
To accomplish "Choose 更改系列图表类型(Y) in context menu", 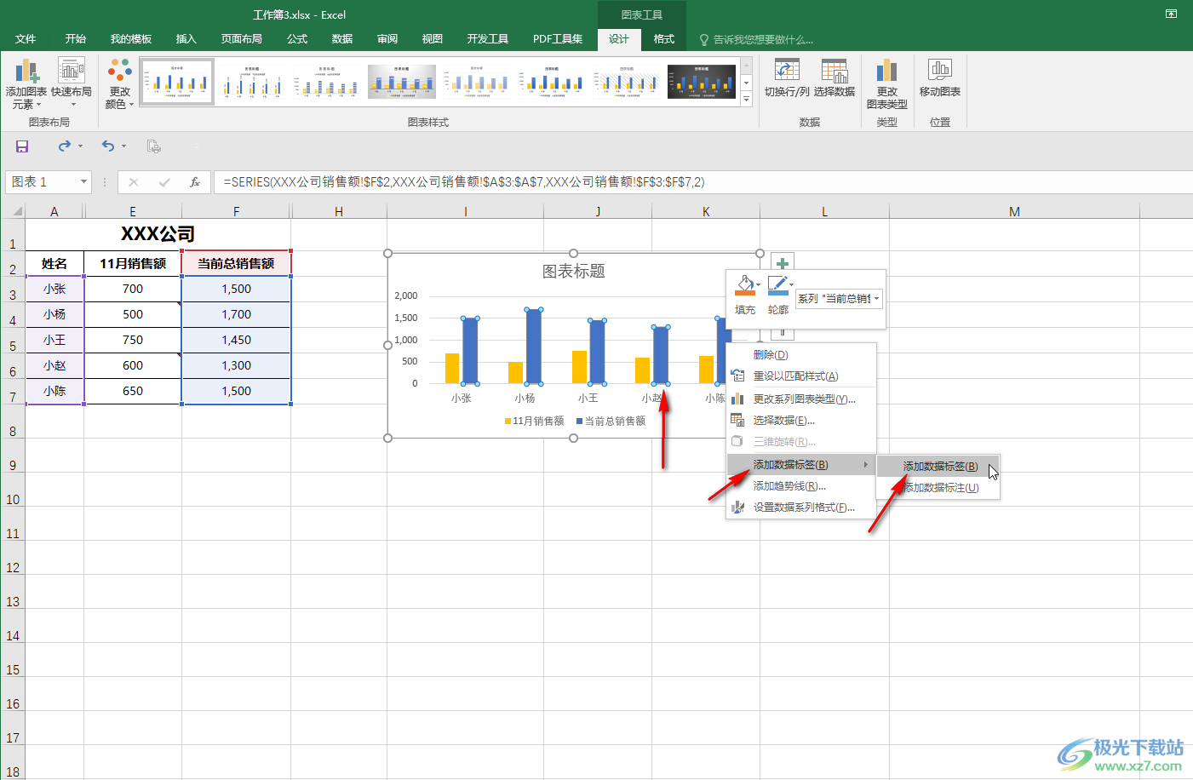I will [x=800, y=399].
